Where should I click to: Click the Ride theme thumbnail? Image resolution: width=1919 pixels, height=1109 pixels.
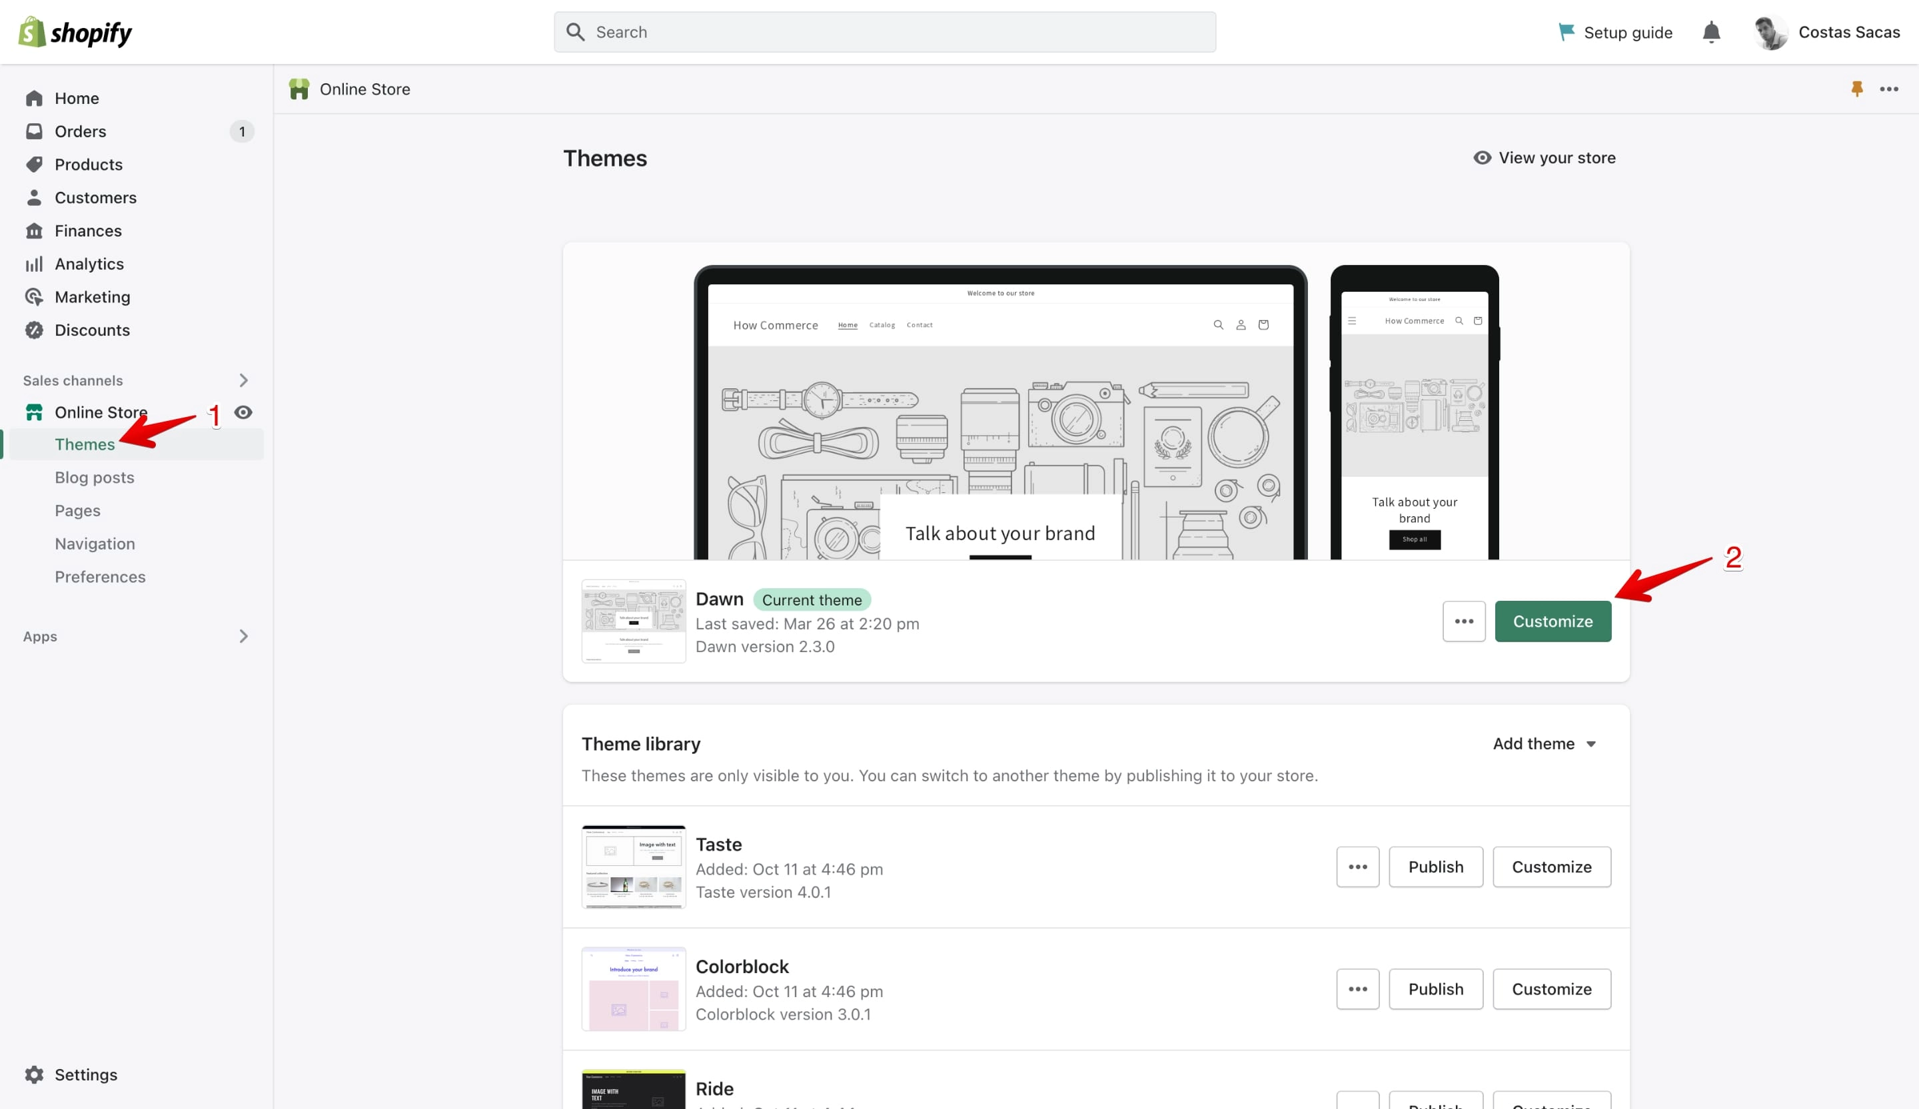pyautogui.click(x=634, y=1089)
